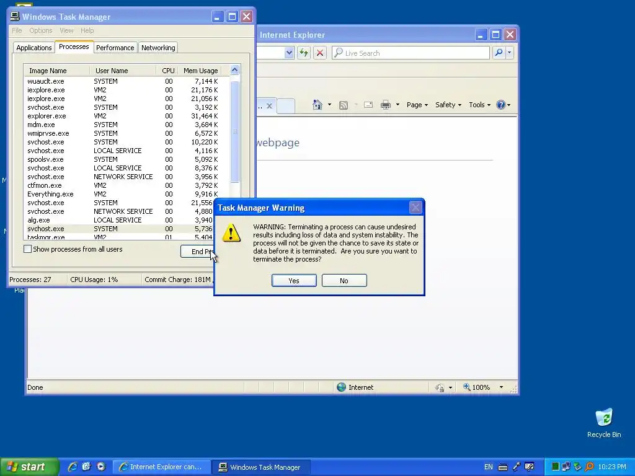
Task: Switch to the Networking tab
Action: (x=158, y=48)
